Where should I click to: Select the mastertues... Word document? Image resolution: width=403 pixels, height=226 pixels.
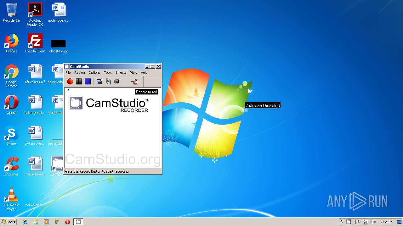pos(35,166)
